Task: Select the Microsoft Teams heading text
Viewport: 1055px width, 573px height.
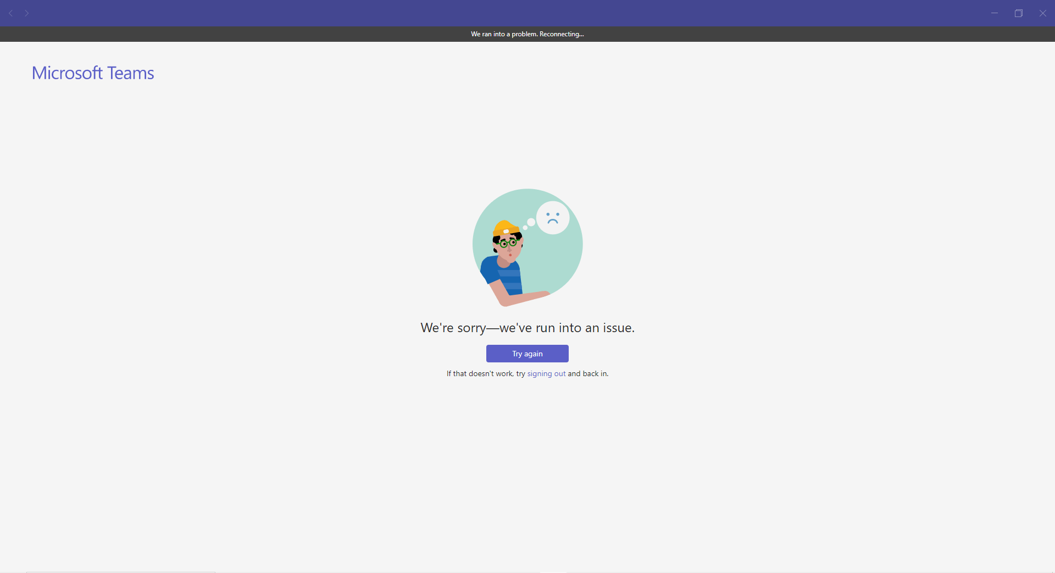Action: (x=93, y=73)
